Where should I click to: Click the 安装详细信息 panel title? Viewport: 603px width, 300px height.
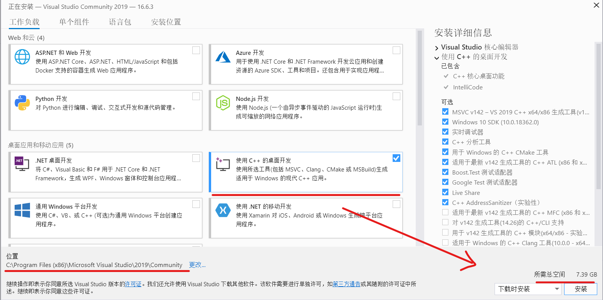tap(463, 33)
